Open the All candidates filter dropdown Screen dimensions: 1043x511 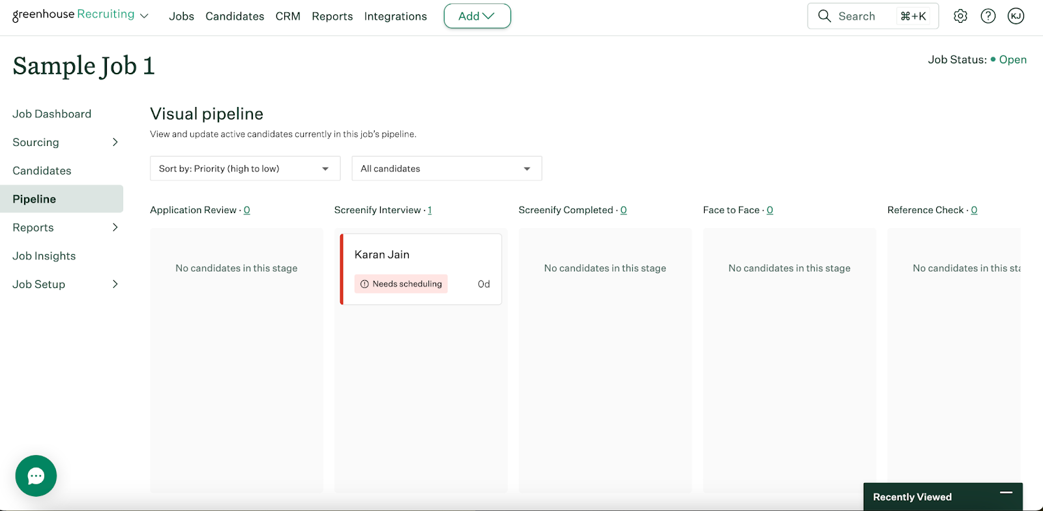[x=447, y=168]
